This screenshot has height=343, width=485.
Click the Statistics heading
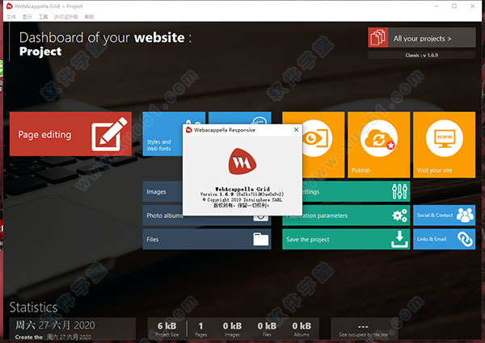point(33,307)
